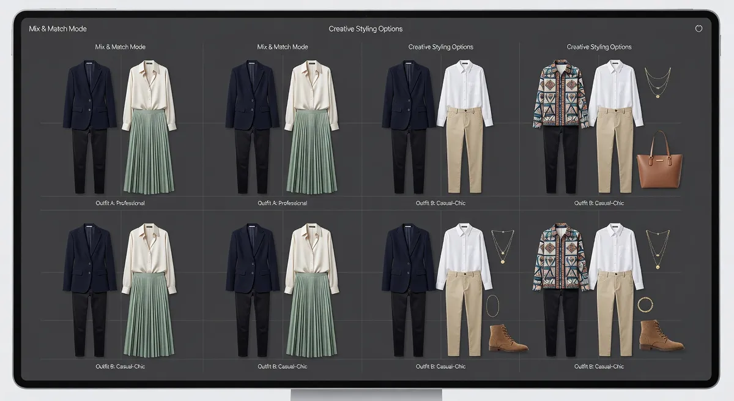Click Outfit B label below gold chain bracelet panel
The height and width of the screenshot is (401, 734).
(599, 366)
